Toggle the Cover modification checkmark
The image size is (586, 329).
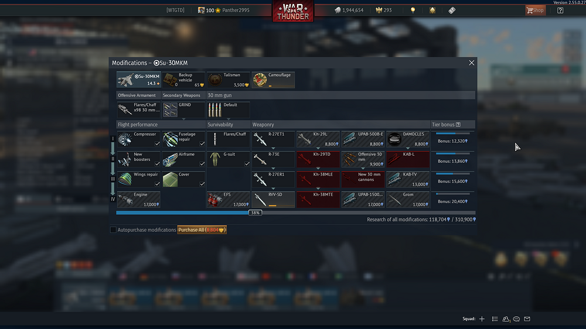tap(202, 184)
